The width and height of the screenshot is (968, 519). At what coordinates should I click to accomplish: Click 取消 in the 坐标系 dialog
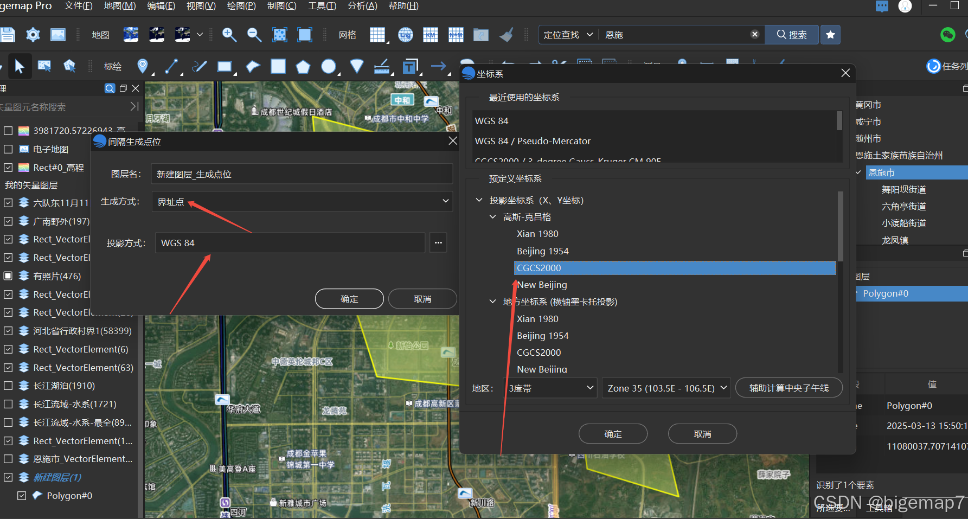click(x=702, y=434)
